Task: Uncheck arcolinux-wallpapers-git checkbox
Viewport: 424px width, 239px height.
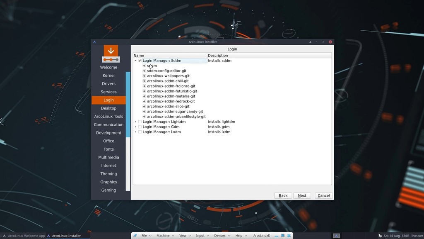Action: tap(144, 76)
